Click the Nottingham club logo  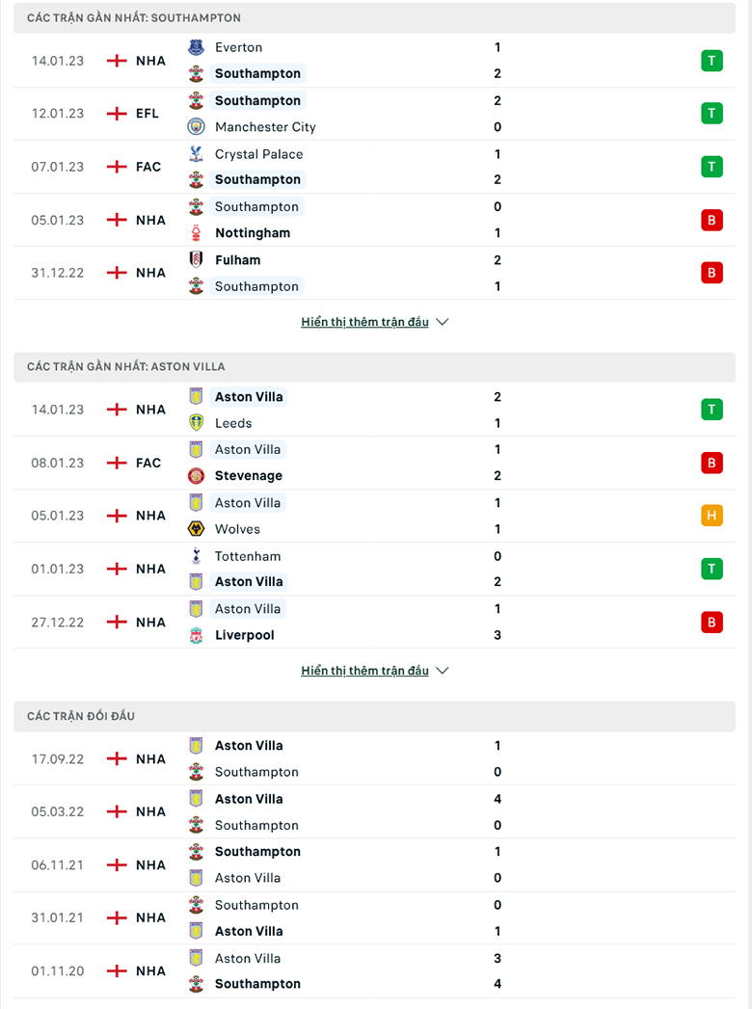click(196, 232)
